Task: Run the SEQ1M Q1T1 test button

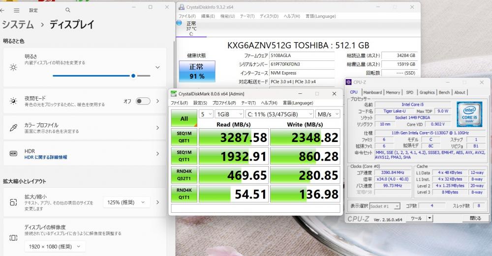Action: 184,156
